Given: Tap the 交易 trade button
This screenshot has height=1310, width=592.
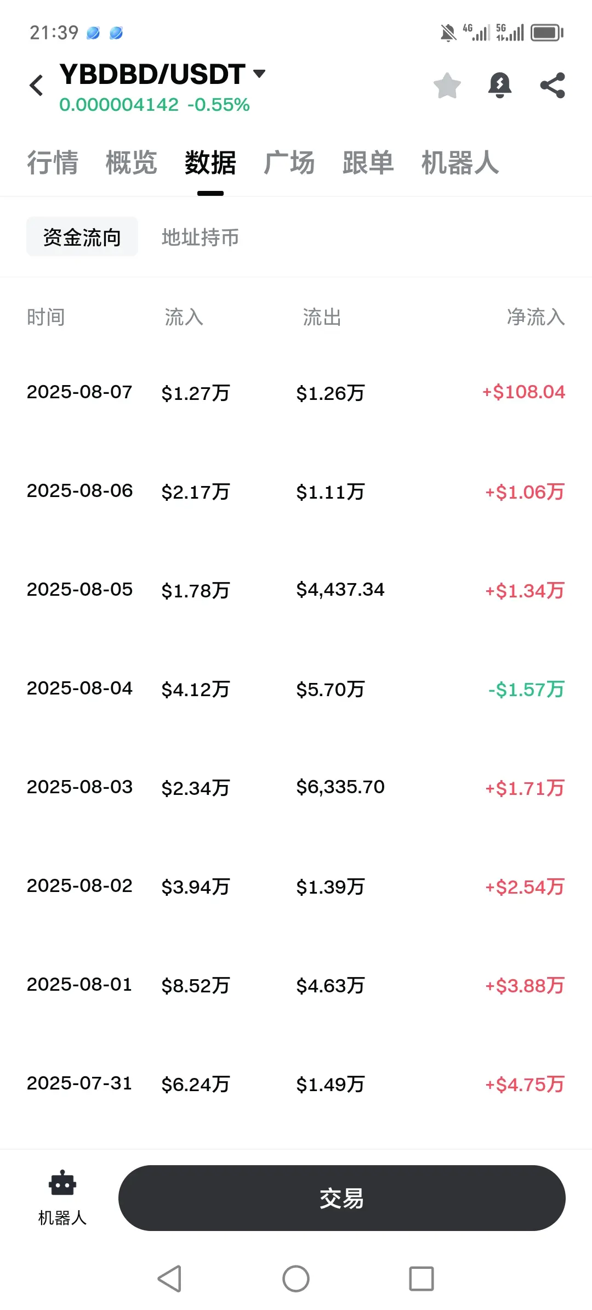Looking at the screenshot, I should point(342,1198).
